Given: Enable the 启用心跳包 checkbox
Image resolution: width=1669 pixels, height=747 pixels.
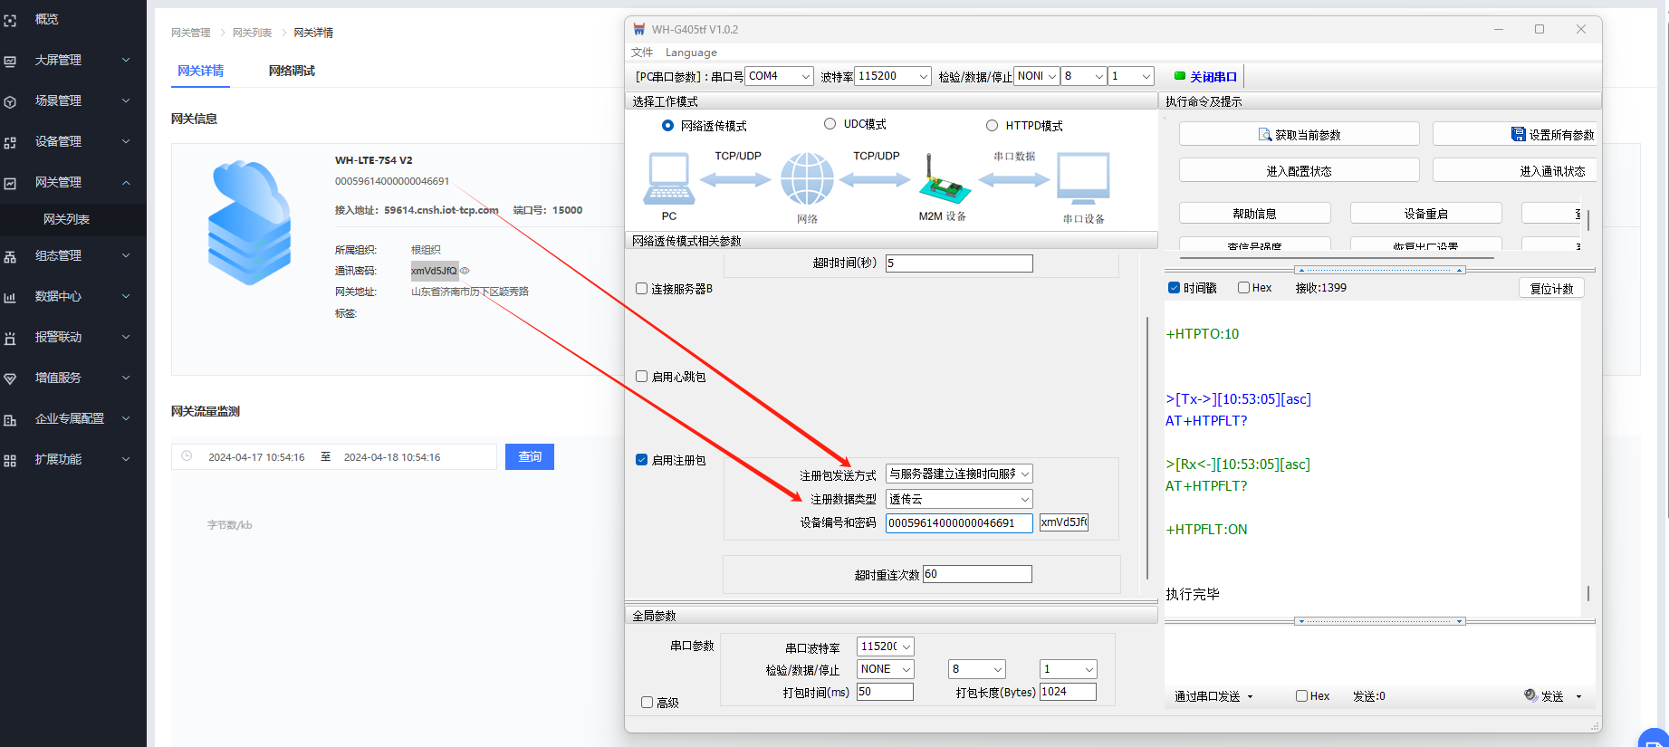Looking at the screenshot, I should click(642, 377).
